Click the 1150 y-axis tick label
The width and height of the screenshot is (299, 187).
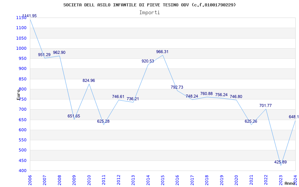[21, 18]
